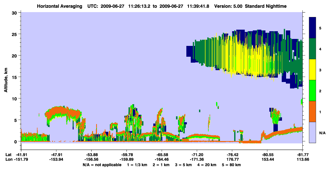Viewport: 336px width, 172px height.
Task: Click the 'N/A = not applicable' caption
Action: pos(102,165)
